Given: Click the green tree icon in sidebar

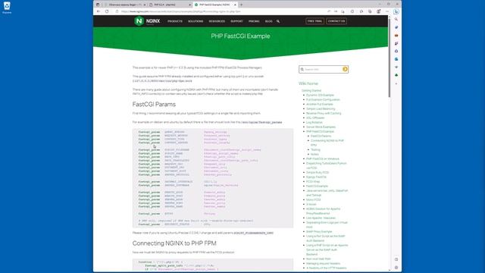Looking at the screenshot, I should (x=396, y=75).
